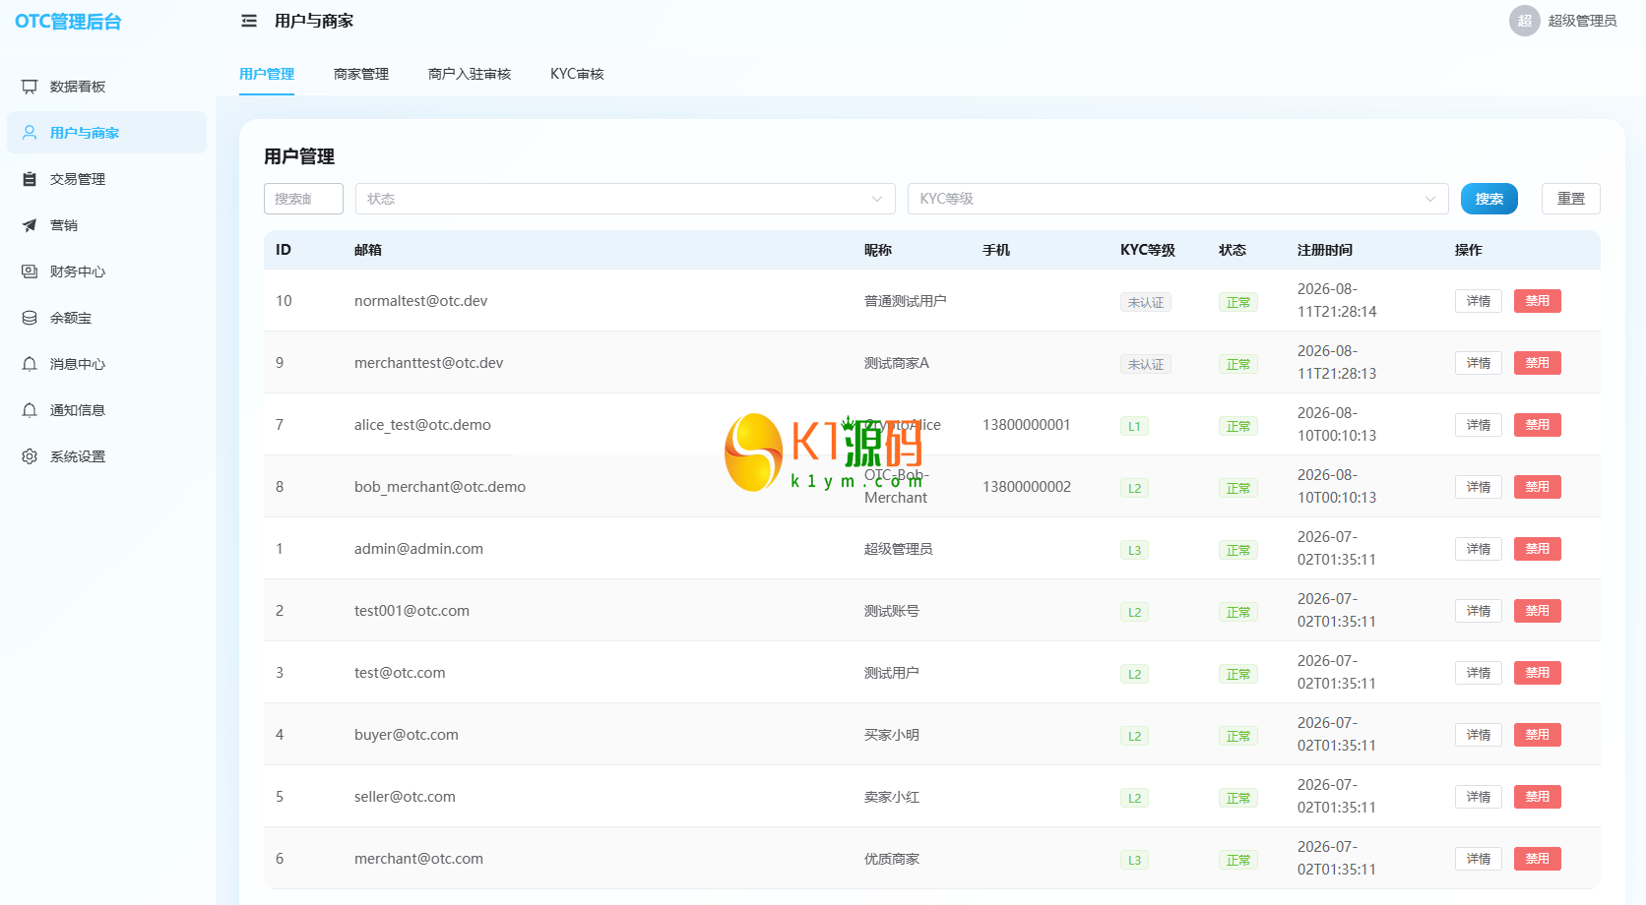The height and width of the screenshot is (905, 1646).
Task: Switch to the 商户入驻审核 tab
Action: coord(470,74)
